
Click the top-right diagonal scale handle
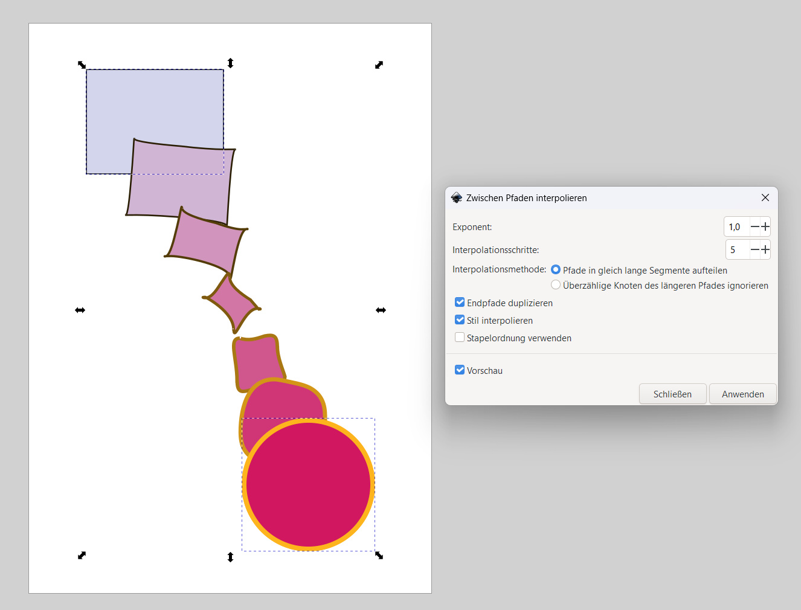379,65
